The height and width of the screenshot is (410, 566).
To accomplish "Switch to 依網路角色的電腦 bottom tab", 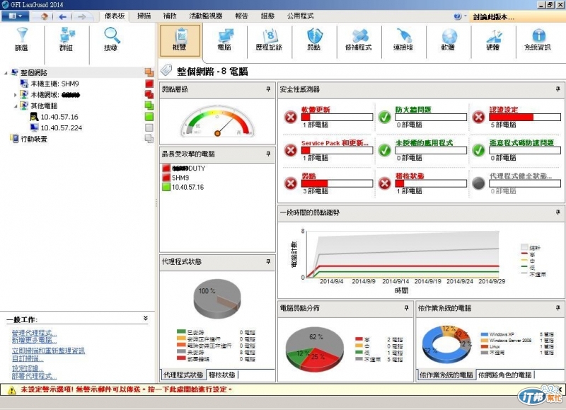I will (505, 375).
